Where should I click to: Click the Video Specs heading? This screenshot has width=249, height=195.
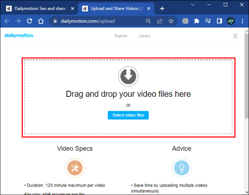pyautogui.click(x=75, y=149)
